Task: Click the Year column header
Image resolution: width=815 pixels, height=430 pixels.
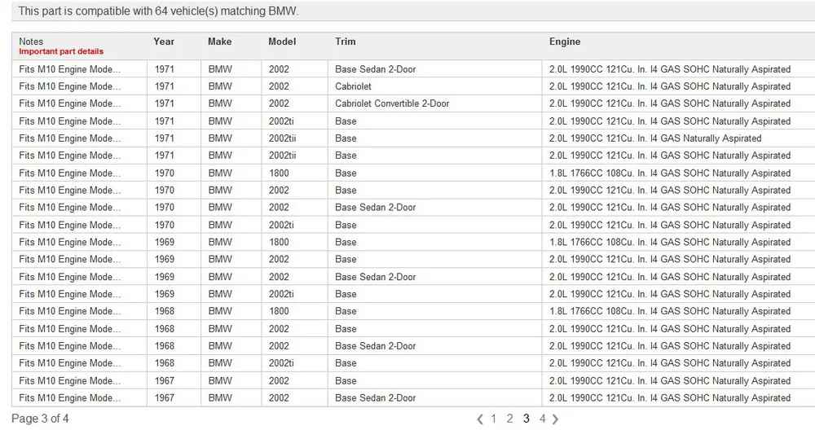Action: pos(164,42)
